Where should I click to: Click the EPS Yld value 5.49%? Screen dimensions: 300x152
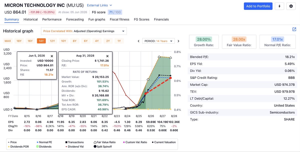pyautogui.click(x=290, y=64)
